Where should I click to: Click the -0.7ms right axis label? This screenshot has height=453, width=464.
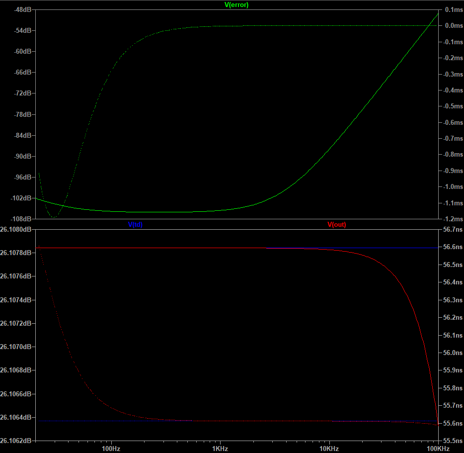point(453,138)
